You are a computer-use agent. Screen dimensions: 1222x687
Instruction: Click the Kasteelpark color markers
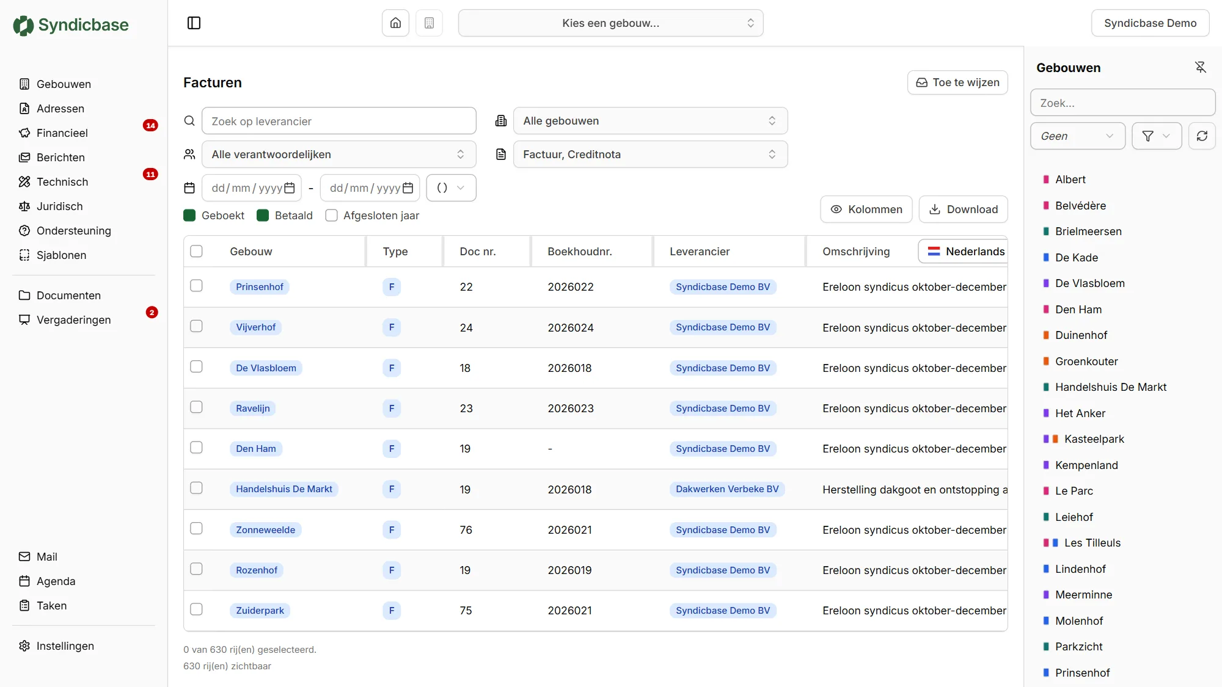1051,439
